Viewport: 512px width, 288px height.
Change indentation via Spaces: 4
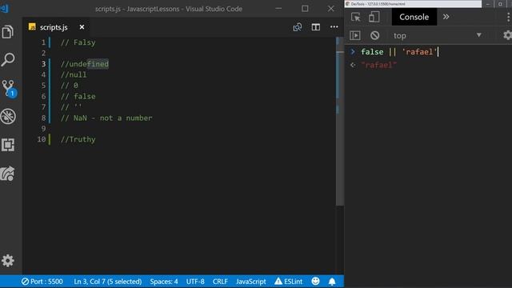(164, 282)
